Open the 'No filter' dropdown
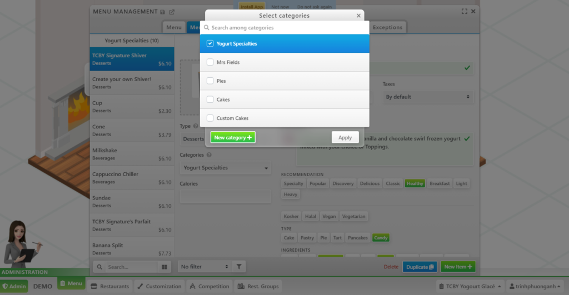This screenshot has width=569, height=295. 204,267
